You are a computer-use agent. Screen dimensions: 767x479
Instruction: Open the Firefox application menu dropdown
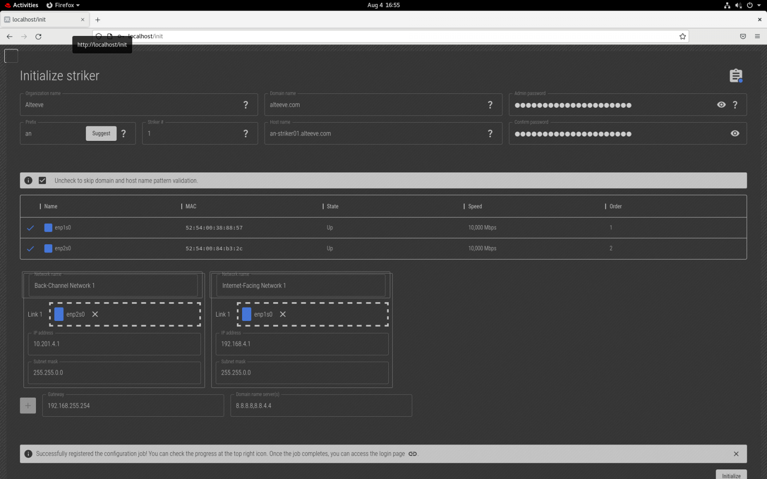63,5
